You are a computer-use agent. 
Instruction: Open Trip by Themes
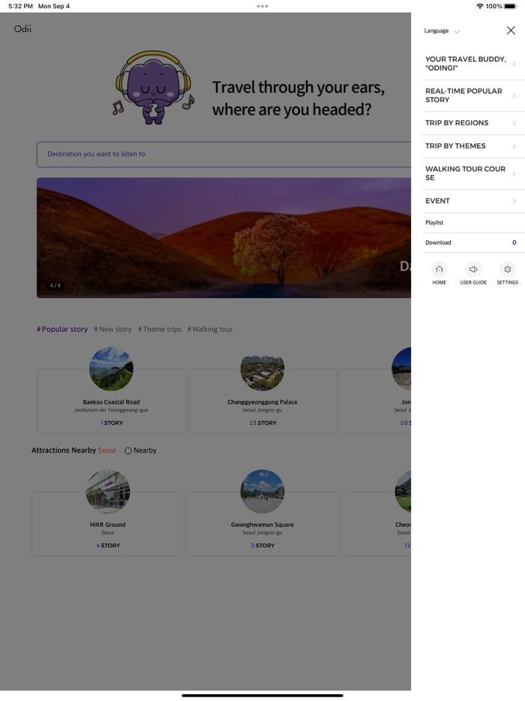pyautogui.click(x=473, y=146)
